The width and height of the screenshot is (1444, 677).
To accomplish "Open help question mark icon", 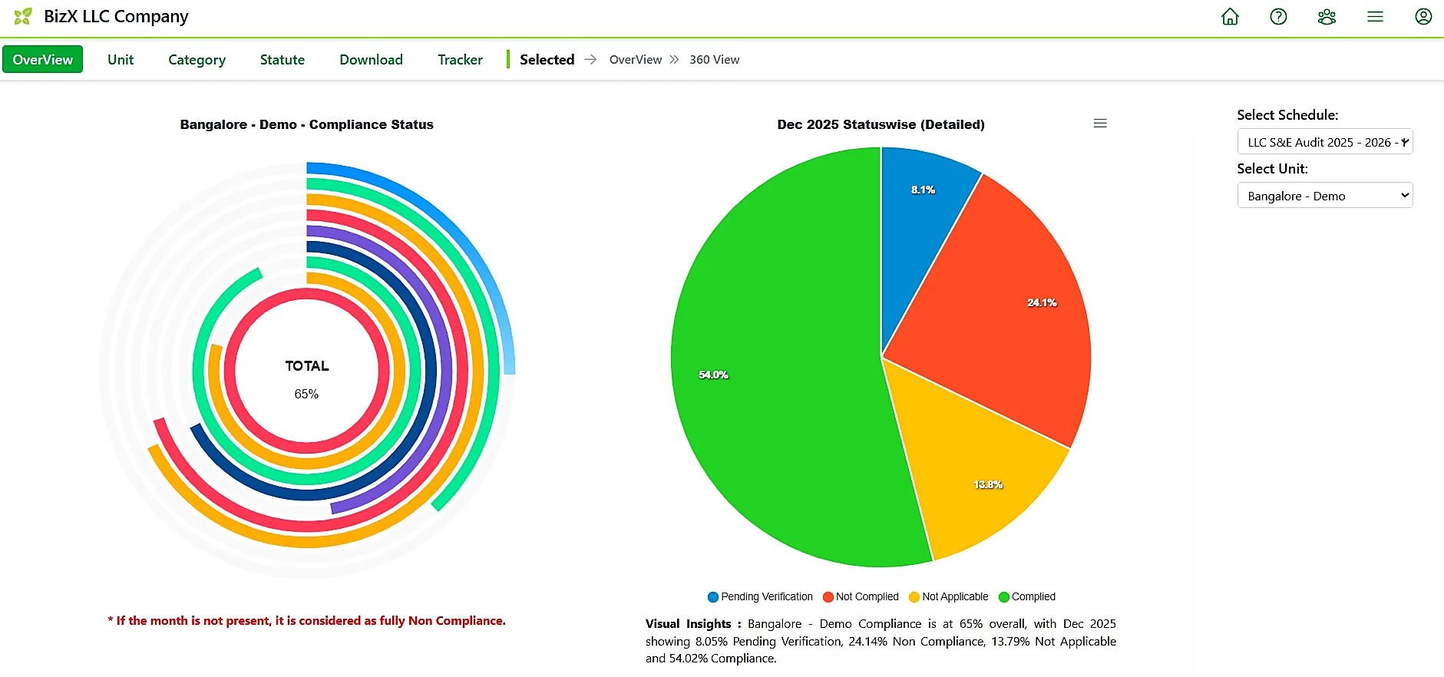I will coord(1278,16).
